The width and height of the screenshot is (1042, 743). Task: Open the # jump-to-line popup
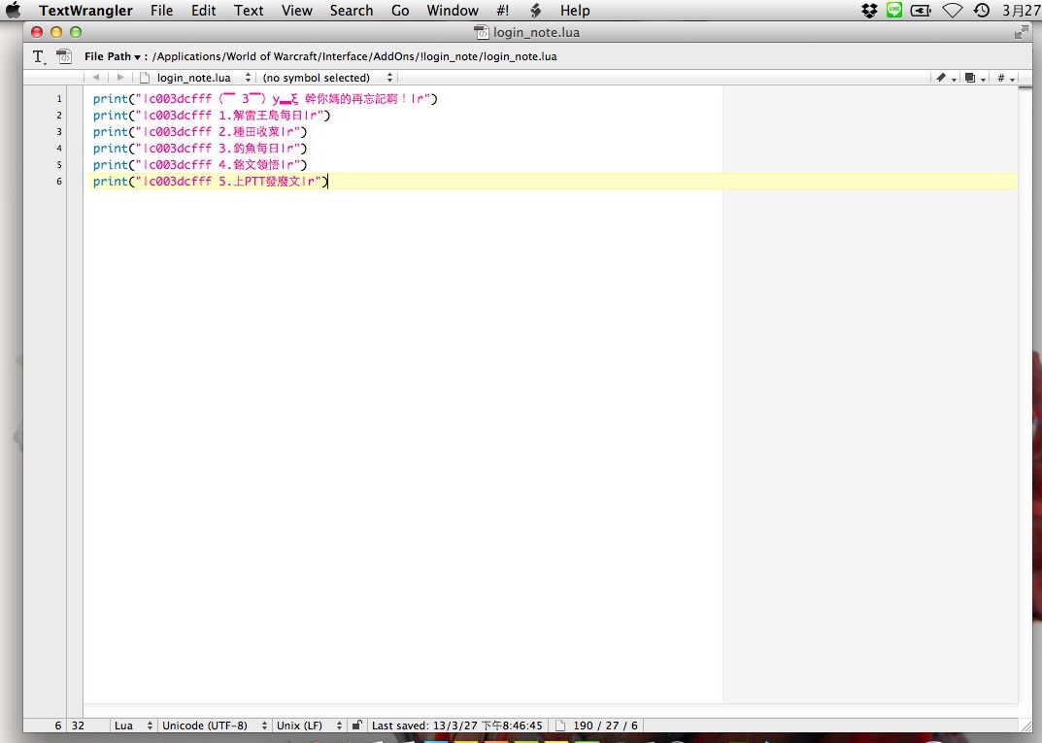click(x=1005, y=78)
